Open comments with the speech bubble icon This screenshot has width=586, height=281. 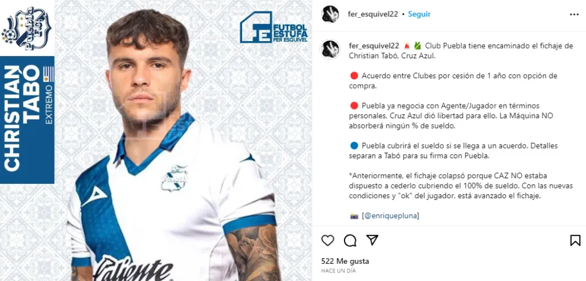pyautogui.click(x=350, y=240)
